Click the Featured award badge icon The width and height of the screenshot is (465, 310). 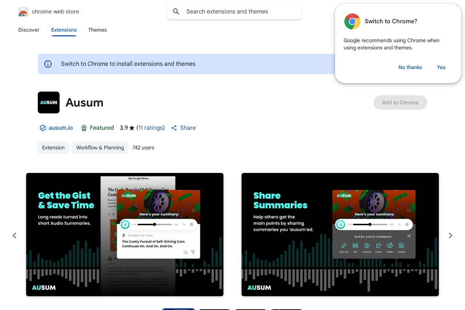point(84,128)
